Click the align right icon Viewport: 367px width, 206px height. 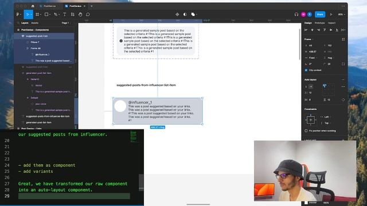(318, 30)
